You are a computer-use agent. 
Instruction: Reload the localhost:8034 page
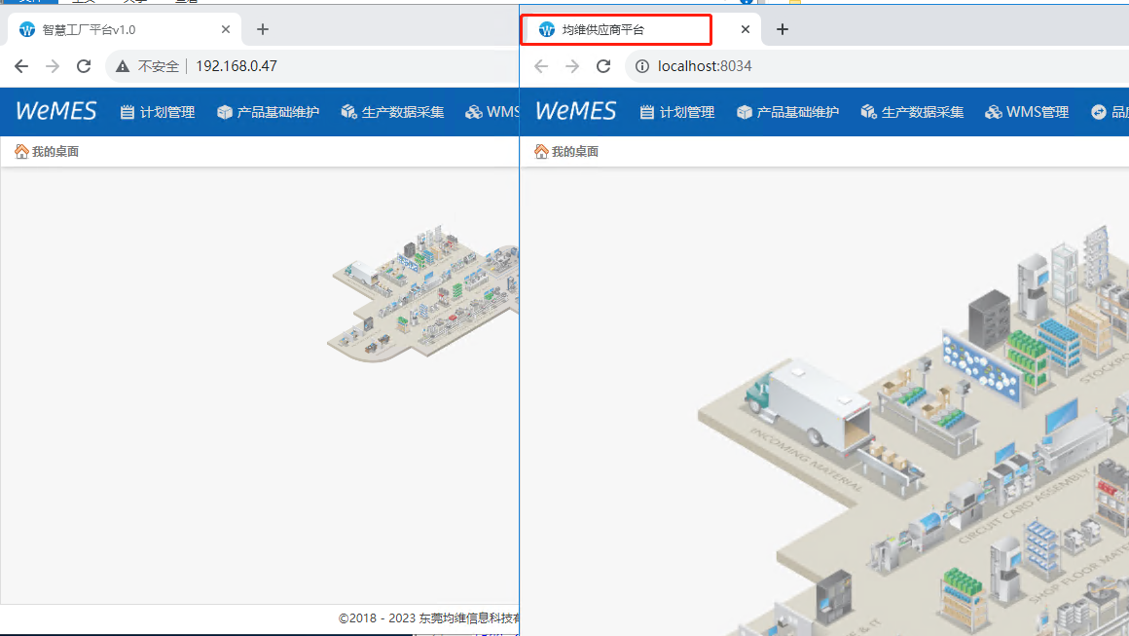(x=603, y=66)
